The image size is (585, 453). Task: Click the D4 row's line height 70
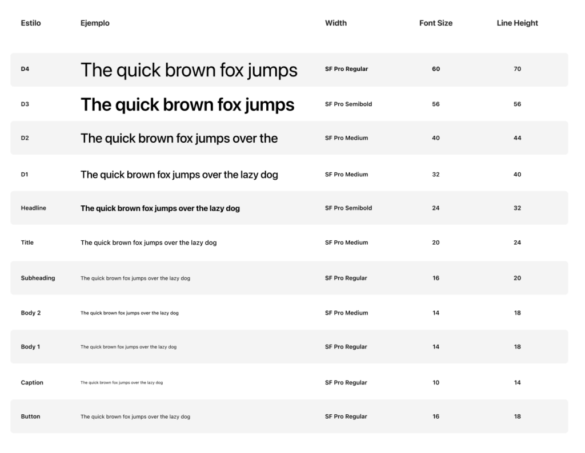click(517, 69)
